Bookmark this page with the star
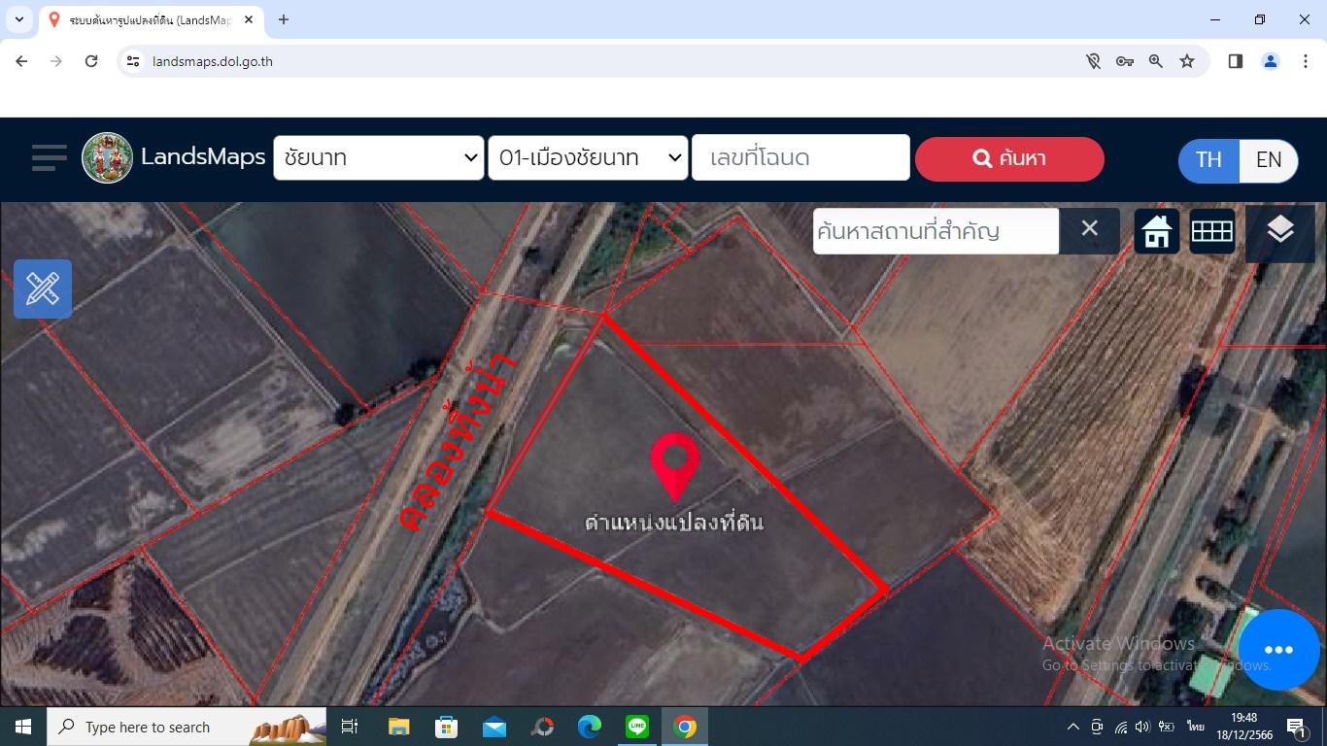The width and height of the screenshot is (1327, 746). click(x=1187, y=61)
